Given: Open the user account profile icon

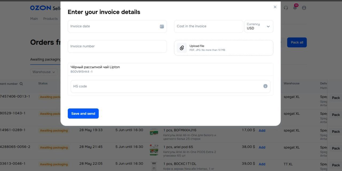Looking at the screenshot, I should [x=304, y=8].
